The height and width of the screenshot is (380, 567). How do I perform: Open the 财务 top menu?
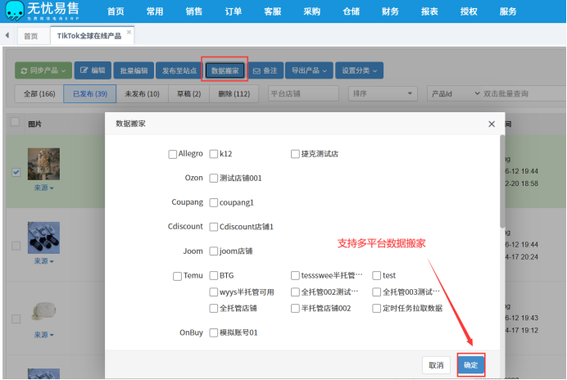(390, 11)
